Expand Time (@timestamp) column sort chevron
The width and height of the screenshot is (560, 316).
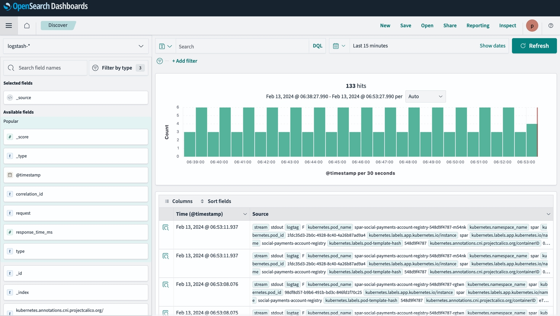click(x=245, y=214)
